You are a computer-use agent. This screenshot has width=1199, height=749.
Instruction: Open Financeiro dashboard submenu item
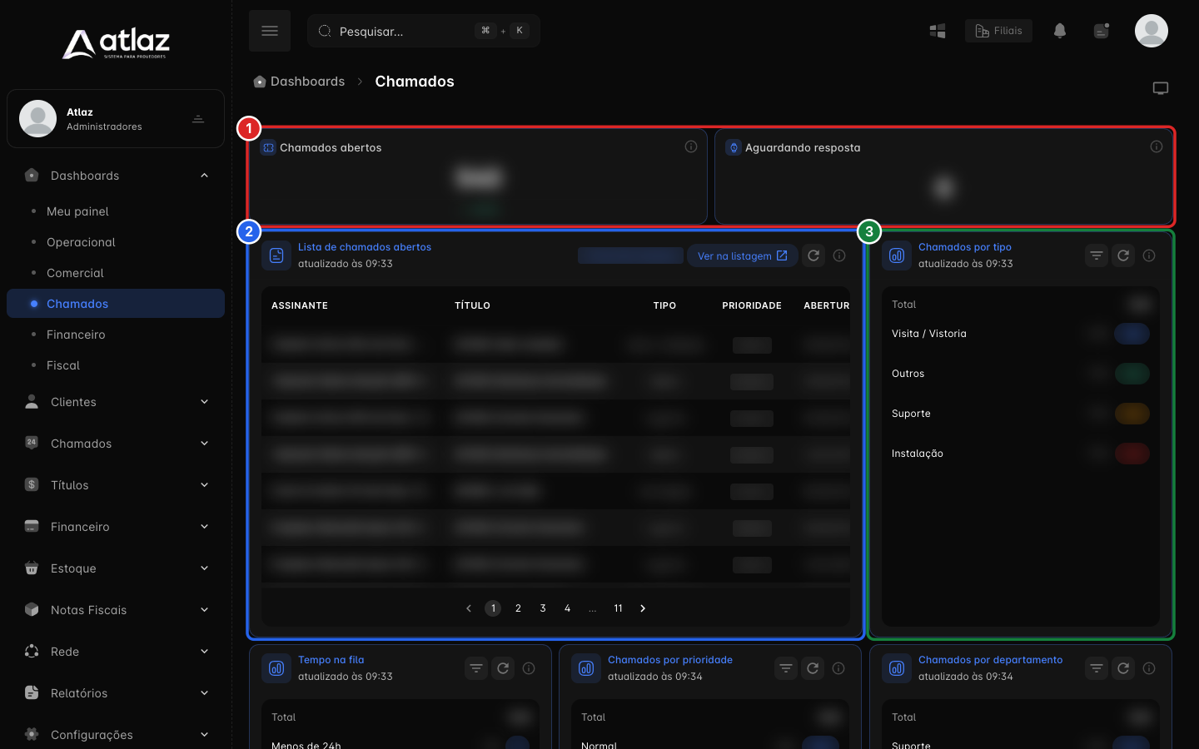point(116,335)
